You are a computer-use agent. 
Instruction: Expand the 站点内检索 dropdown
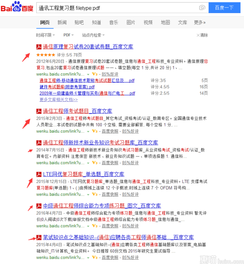click(x=93, y=35)
